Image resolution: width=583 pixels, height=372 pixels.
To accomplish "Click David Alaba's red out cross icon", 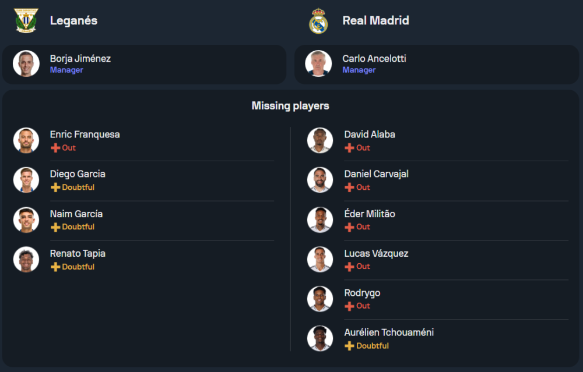I will (x=349, y=148).
